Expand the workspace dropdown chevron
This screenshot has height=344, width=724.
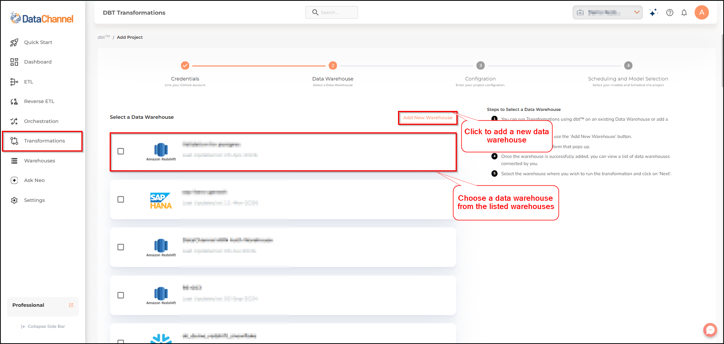[x=637, y=12]
